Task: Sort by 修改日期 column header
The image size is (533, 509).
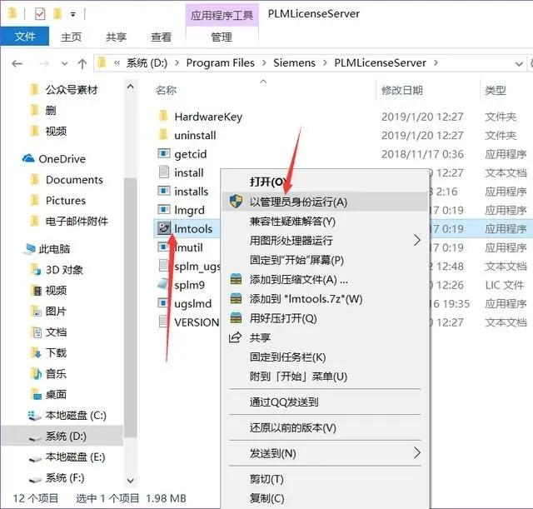Action: [402, 90]
